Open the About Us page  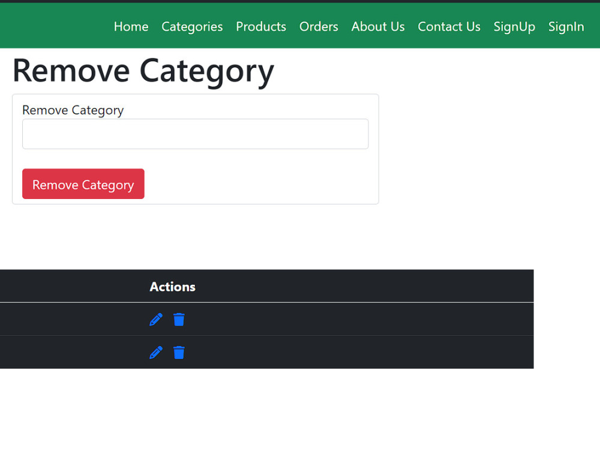[x=378, y=26]
